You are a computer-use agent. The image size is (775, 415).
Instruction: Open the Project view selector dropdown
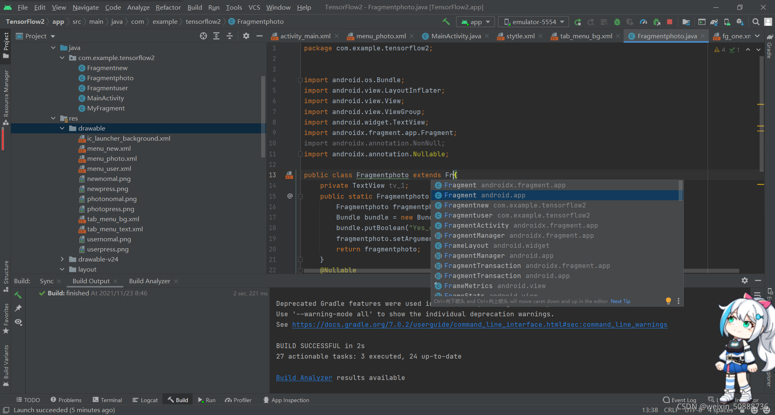pos(36,36)
